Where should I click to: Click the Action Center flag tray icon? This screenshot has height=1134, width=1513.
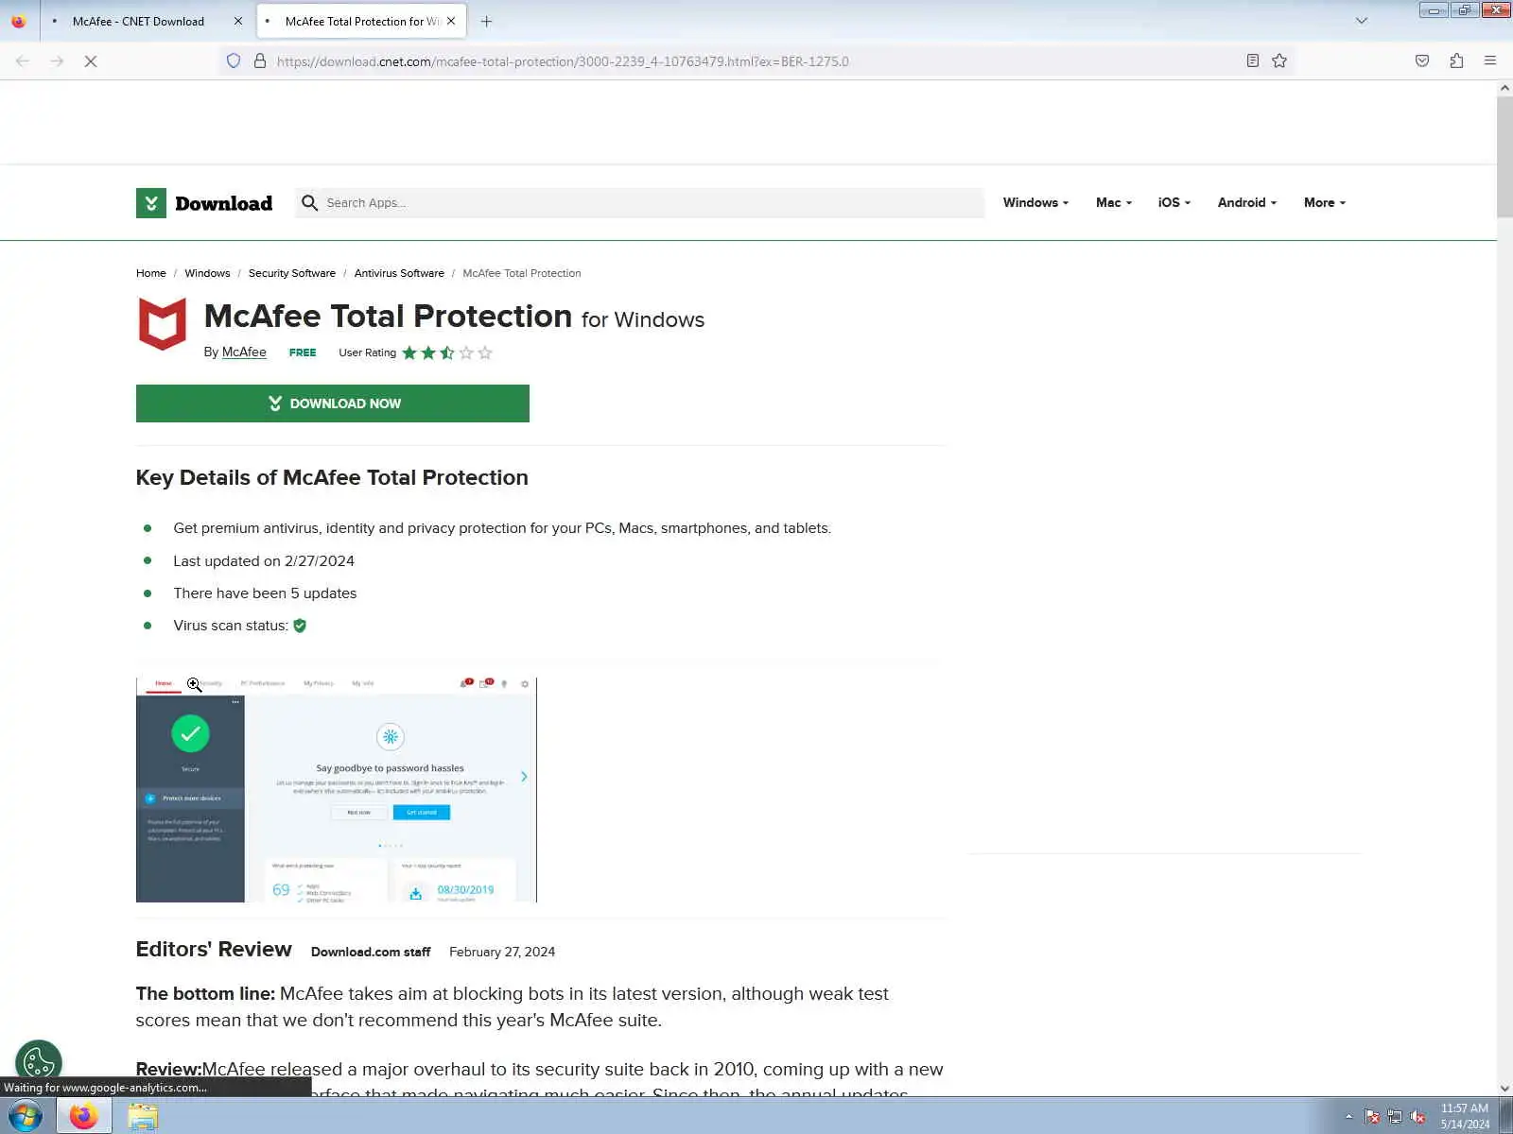click(1372, 1117)
